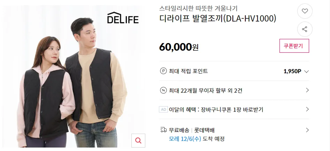Click 최대 적립 포인트 label
The height and width of the screenshot is (151, 330).
coord(189,71)
